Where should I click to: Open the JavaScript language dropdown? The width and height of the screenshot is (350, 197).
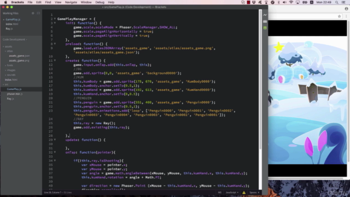pos(232,193)
